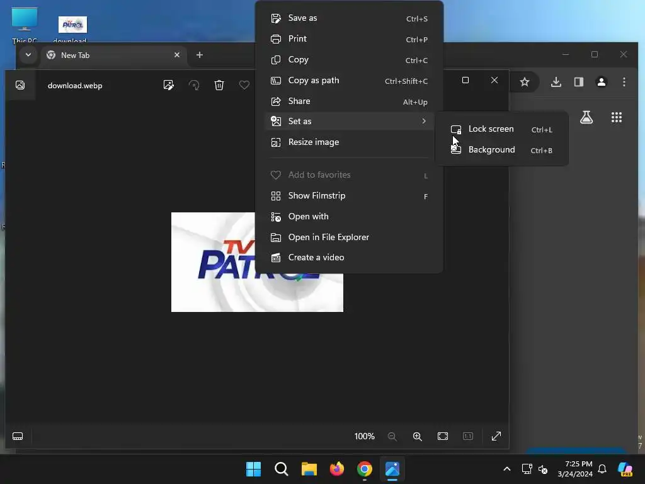645x484 pixels.
Task: Enter fullscreen with the expand arrows icon
Action: (496, 436)
